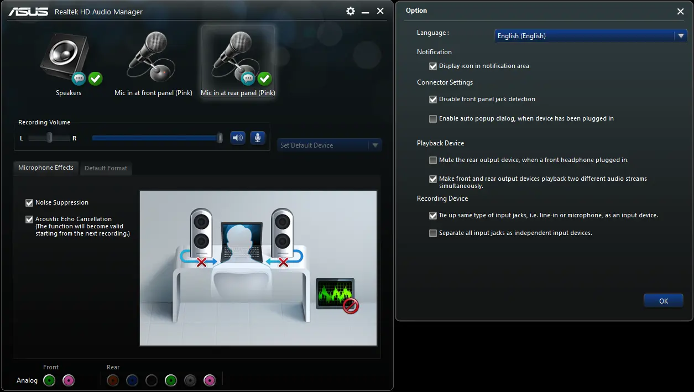Switch to the Microphone Effects tab
Screen dimensions: 694x392
(46, 168)
